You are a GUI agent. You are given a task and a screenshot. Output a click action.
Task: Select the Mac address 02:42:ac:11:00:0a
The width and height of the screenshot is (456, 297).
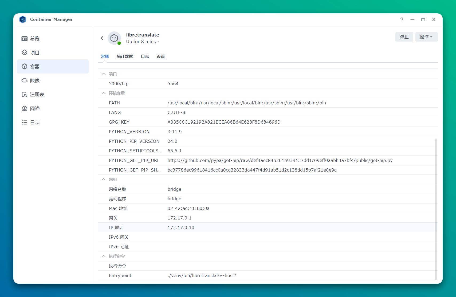click(x=188, y=208)
